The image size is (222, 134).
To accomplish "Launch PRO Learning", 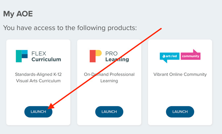I will [x=109, y=112].
